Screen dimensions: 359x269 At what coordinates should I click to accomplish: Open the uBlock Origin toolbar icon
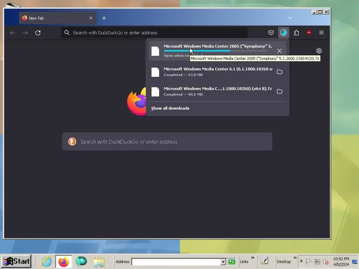pos(309,33)
